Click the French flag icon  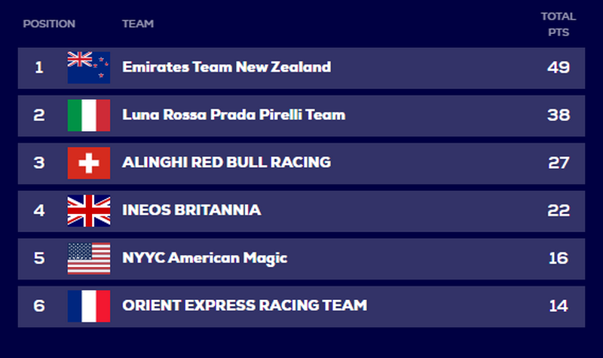(x=89, y=306)
